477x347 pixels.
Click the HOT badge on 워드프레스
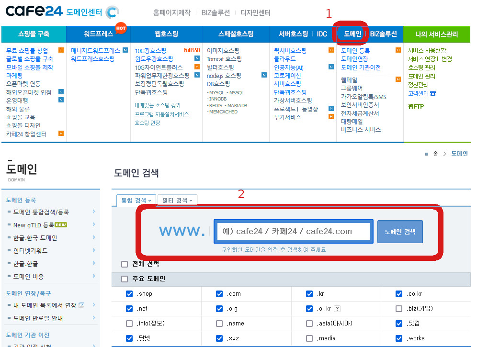121,28
